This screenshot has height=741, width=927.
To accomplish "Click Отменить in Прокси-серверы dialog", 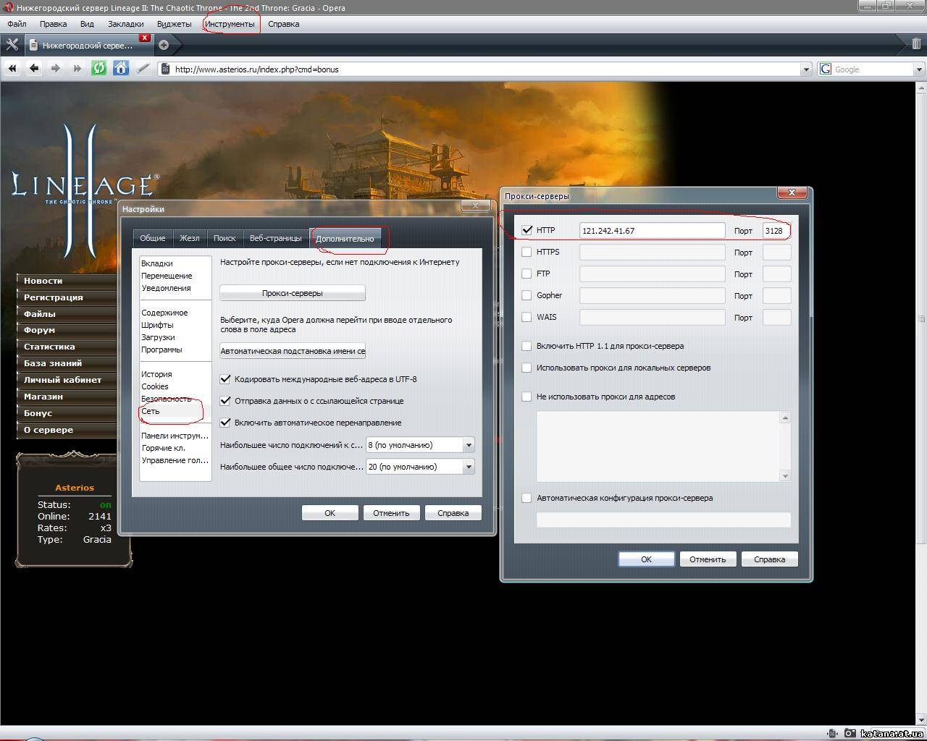I will pyautogui.click(x=708, y=559).
